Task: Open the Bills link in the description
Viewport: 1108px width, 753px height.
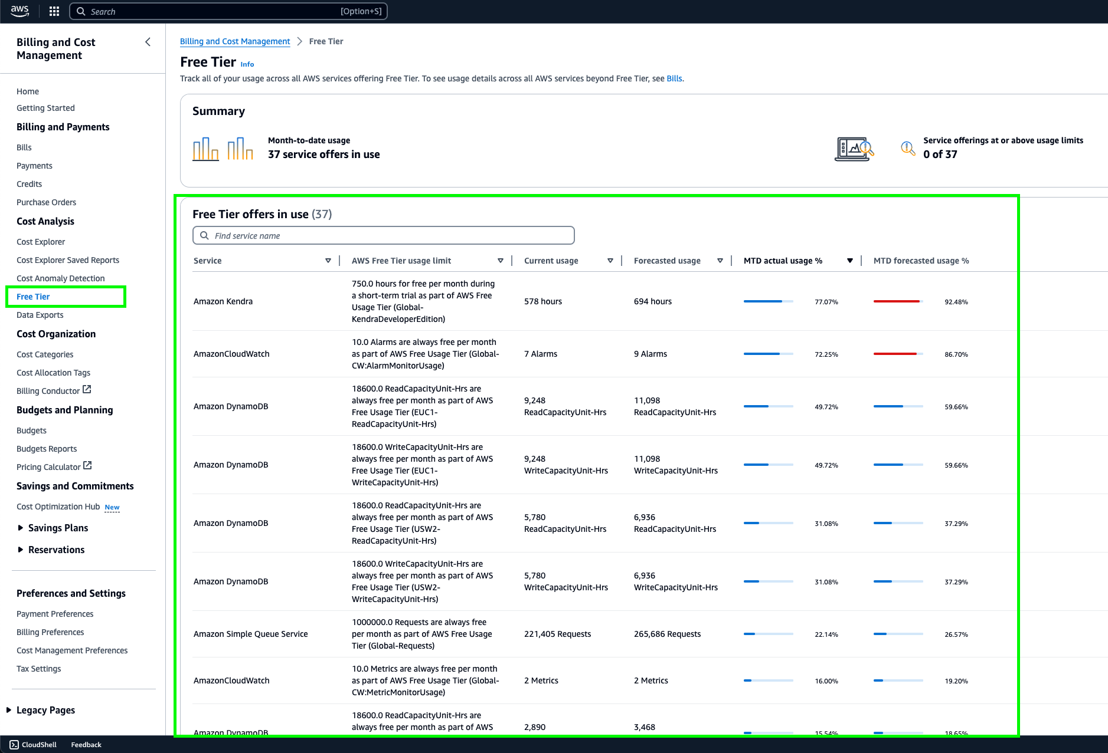Action: 674,78
